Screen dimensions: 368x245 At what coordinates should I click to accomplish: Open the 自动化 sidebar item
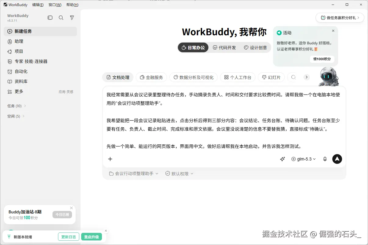click(40, 71)
